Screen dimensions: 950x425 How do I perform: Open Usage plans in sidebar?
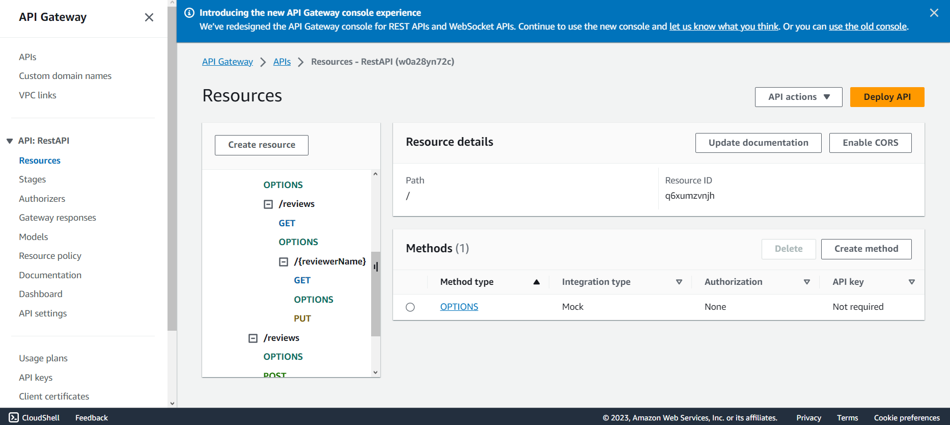(x=43, y=358)
